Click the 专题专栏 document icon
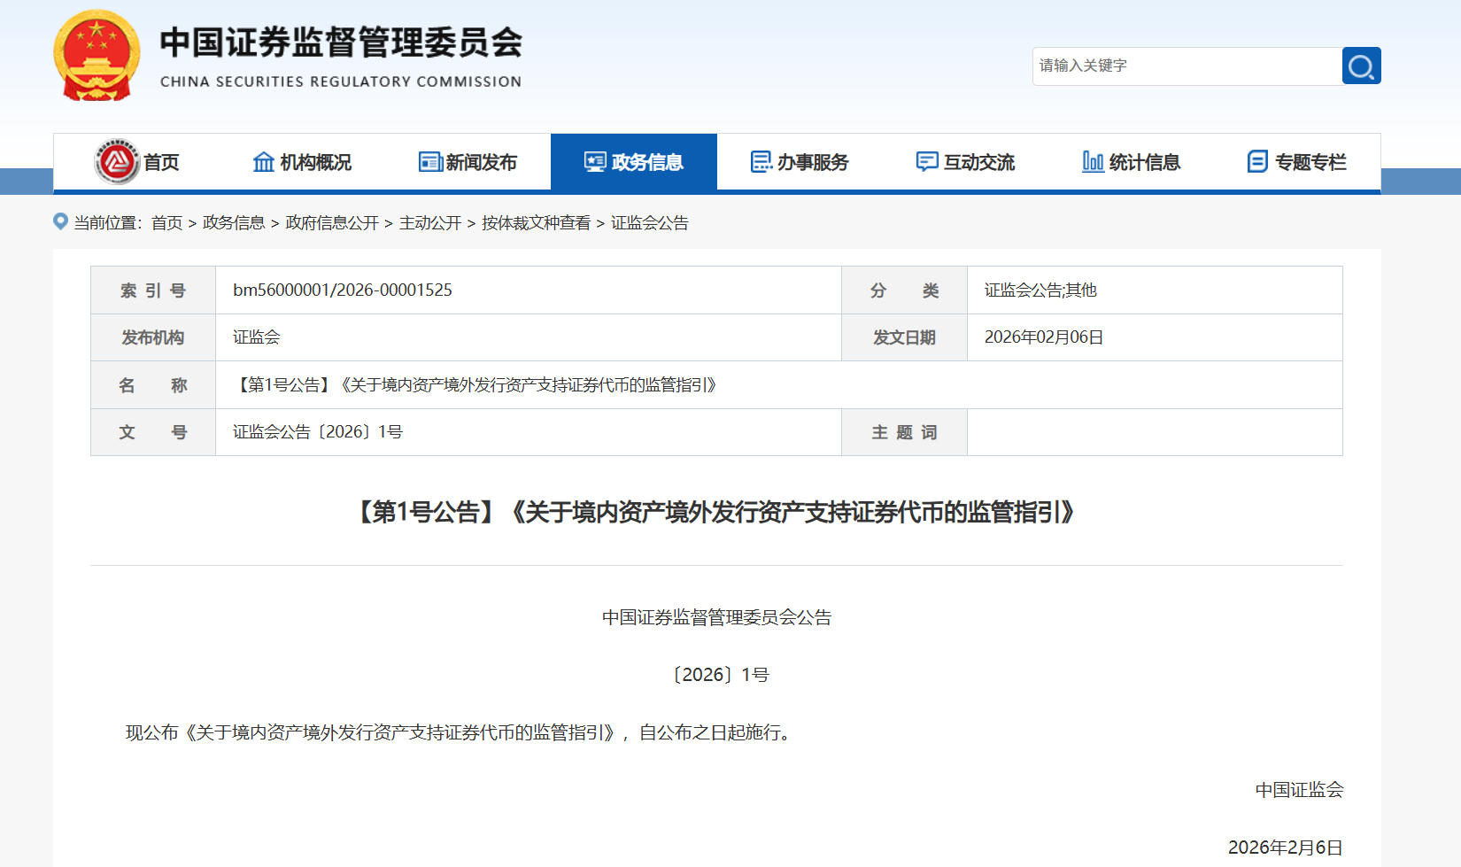 [x=1256, y=162]
